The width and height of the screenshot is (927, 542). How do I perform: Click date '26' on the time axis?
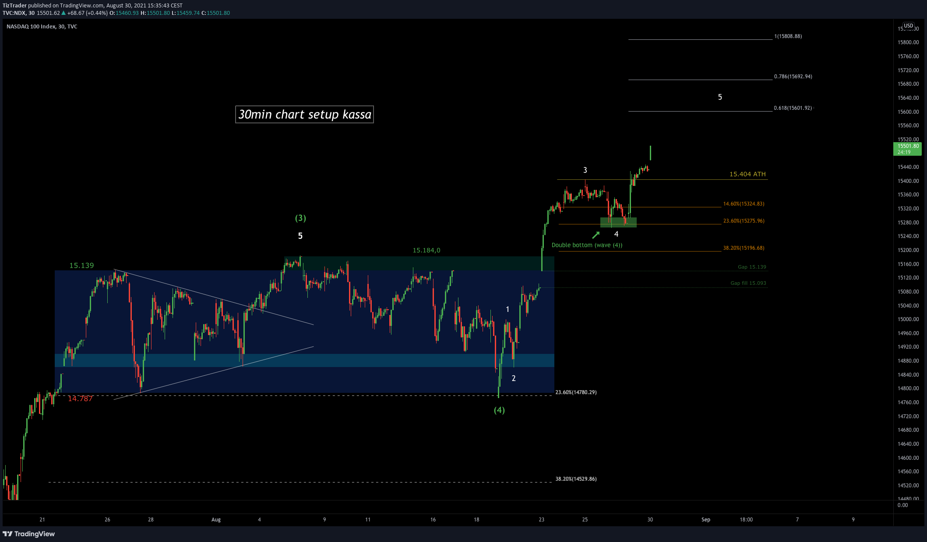point(107,520)
